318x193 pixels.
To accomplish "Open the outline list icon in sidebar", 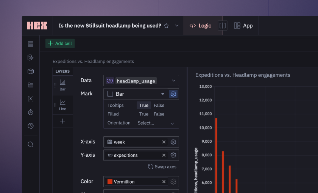I will pyautogui.click(x=31, y=44).
